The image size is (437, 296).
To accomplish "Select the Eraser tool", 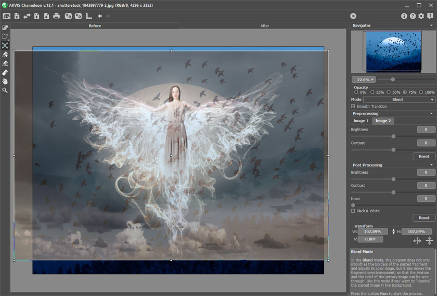I will pyautogui.click(x=5, y=72).
